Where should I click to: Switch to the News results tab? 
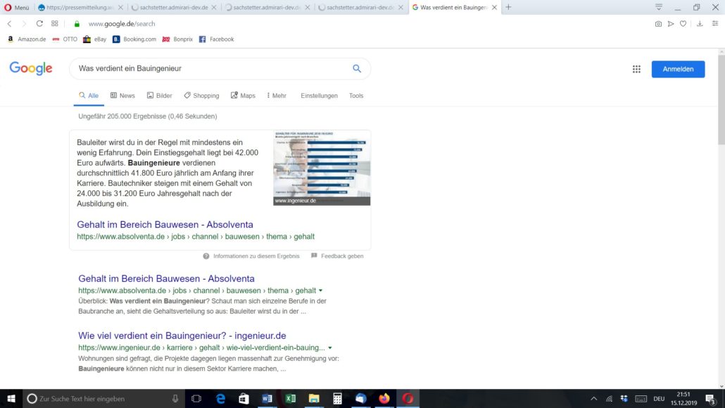pyautogui.click(x=122, y=96)
